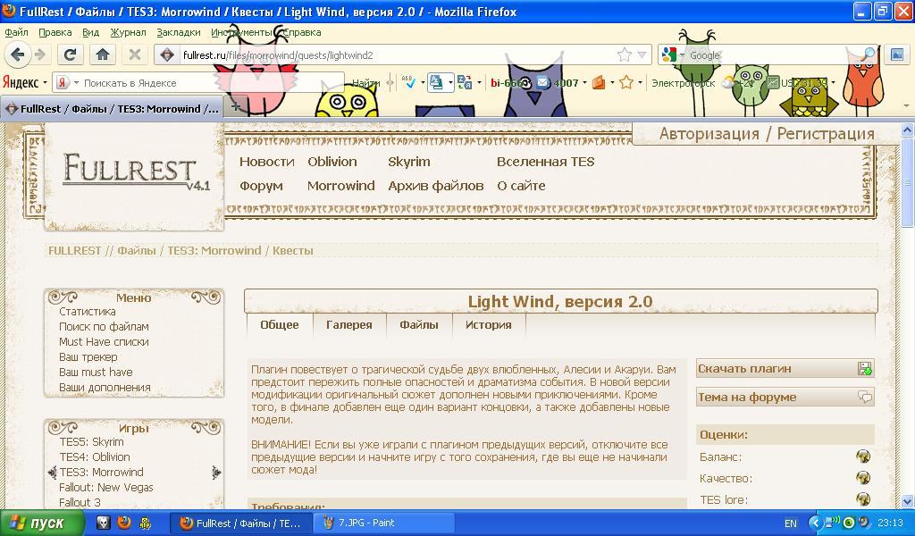
Task: Select the Общее tab
Action: tap(280, 325)
